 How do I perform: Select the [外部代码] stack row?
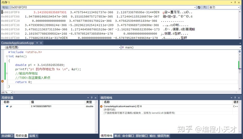click(110, 109)
